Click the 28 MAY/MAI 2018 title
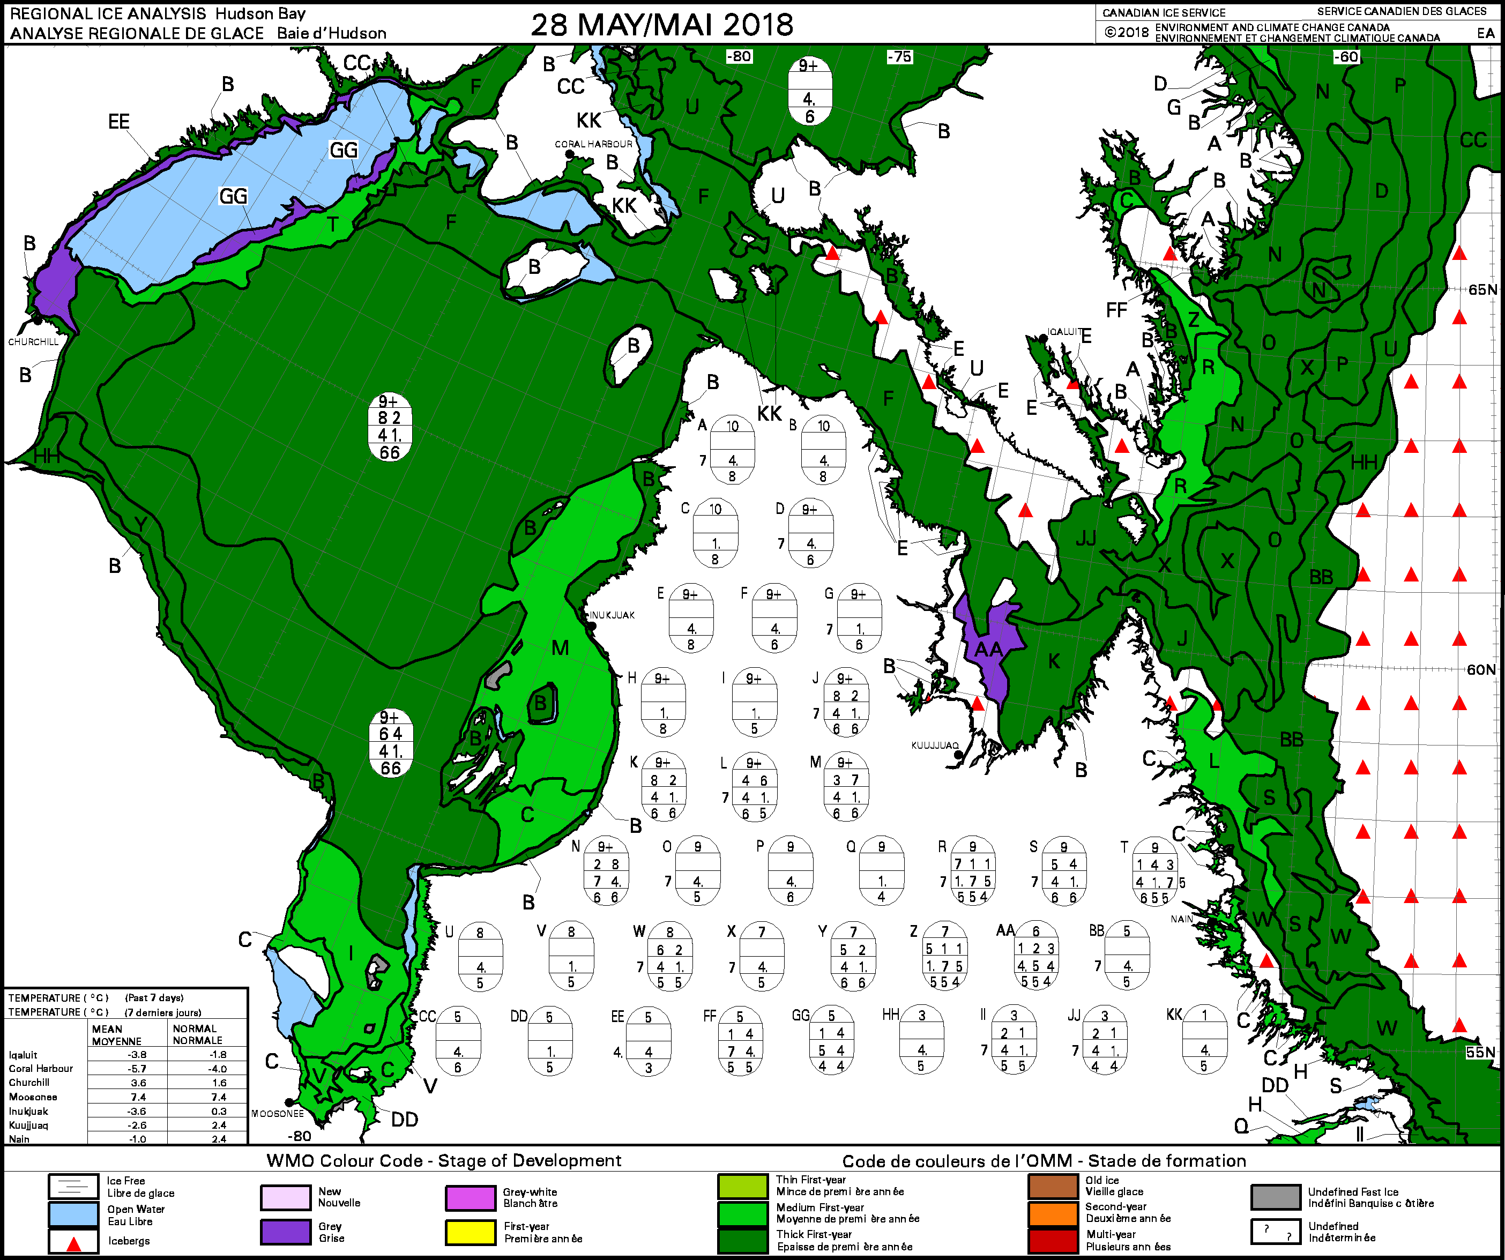 pos(661,24)
